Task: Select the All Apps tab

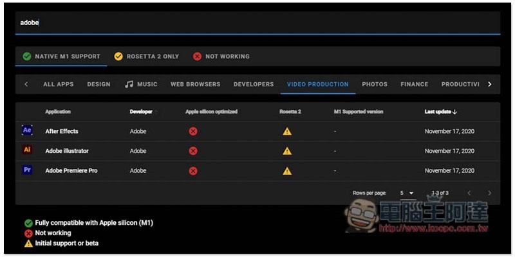Action: 59,84
